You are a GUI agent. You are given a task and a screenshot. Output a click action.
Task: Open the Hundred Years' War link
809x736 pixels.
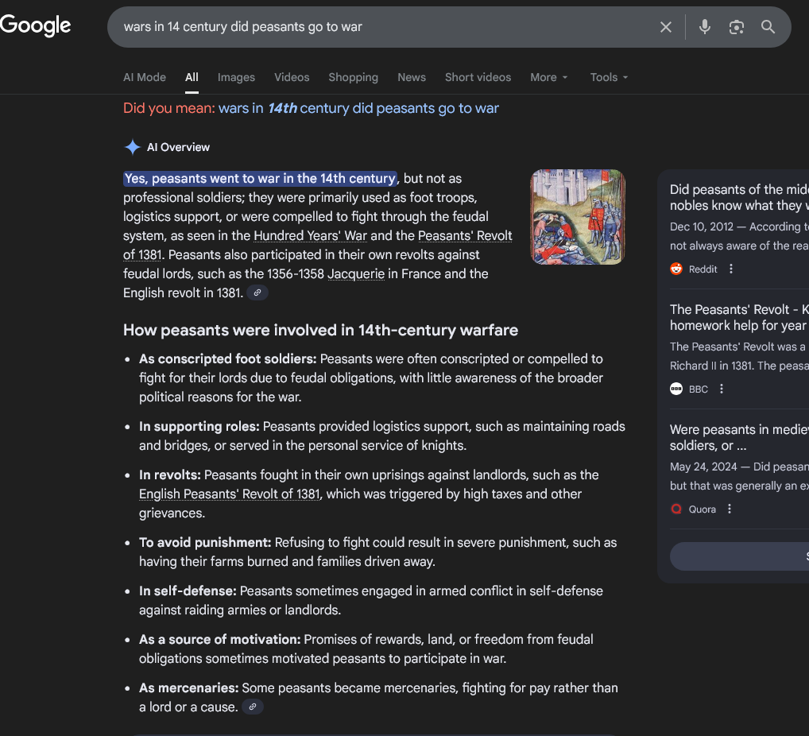click(310, 236)
